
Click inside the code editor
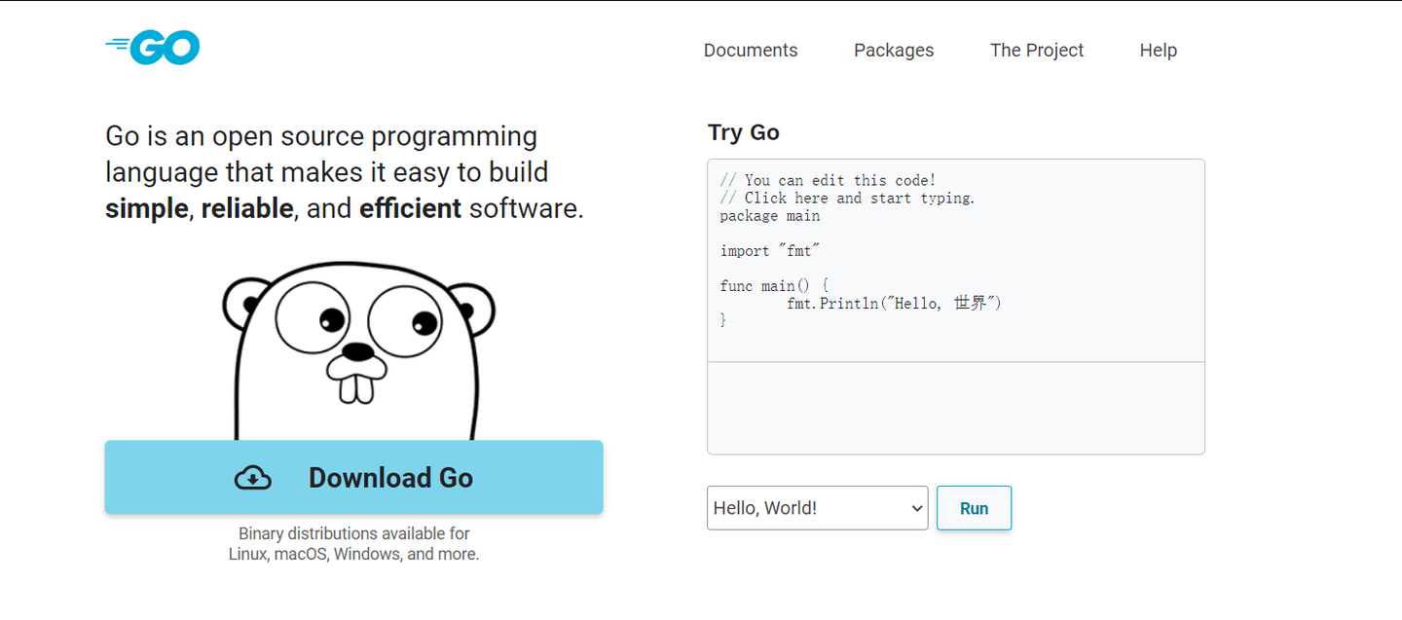click(x=954, y=258)
